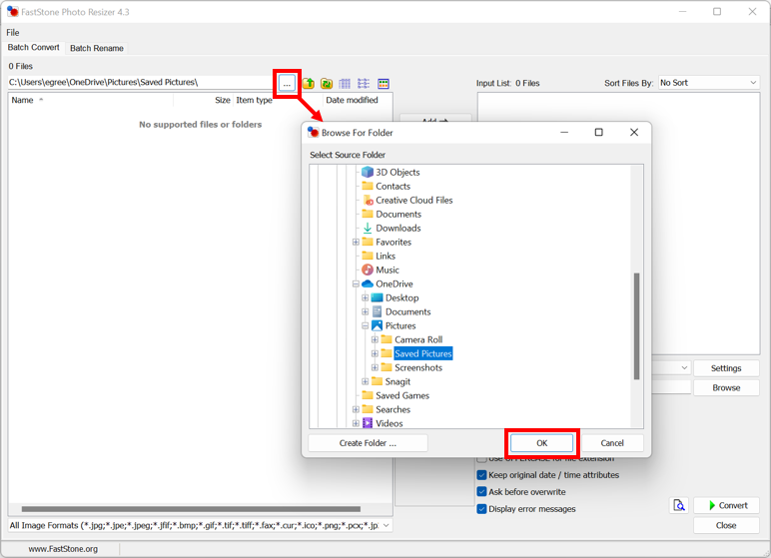This screenshot has height=558, width=771.
Task: Click Cancel in Browse For Folder
Action: tap(612, 443)
